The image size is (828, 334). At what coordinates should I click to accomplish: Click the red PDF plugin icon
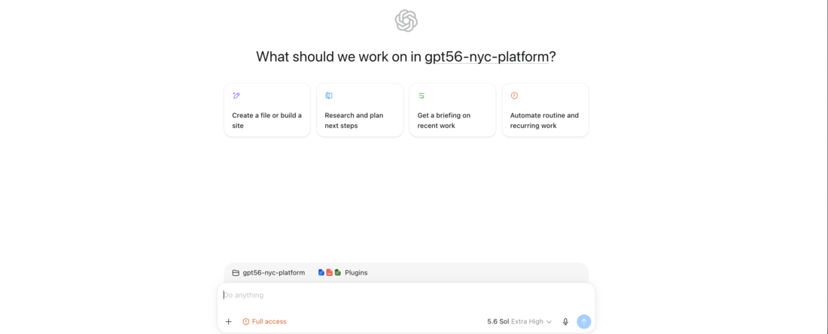[330, 273]
